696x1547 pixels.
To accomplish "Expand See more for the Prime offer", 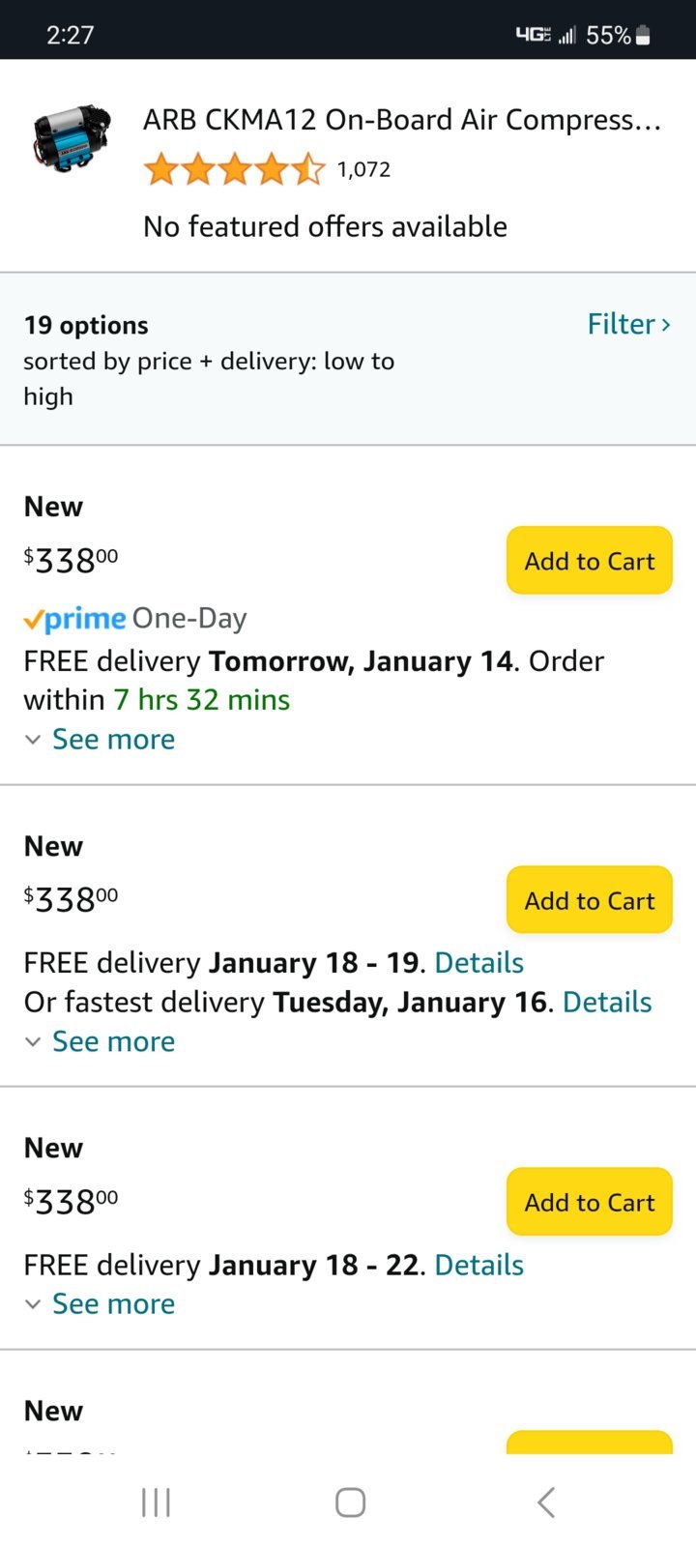I will [100, 740].
